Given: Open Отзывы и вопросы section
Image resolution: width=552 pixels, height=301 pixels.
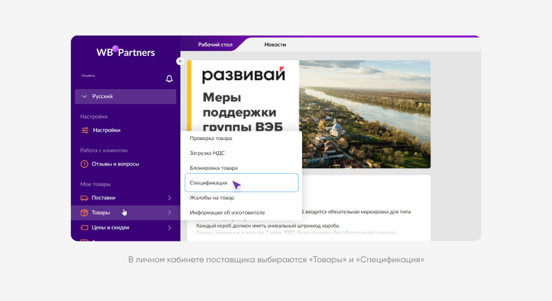Looking at the screenshot, I should [115, 164].
